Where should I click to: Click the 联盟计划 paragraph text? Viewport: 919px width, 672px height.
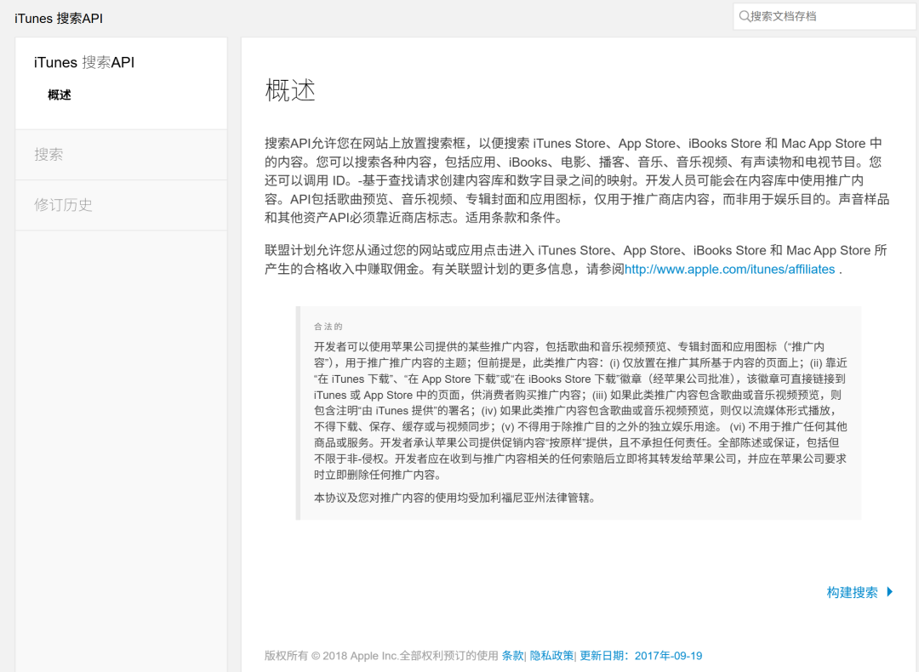(x=570, y=259)
